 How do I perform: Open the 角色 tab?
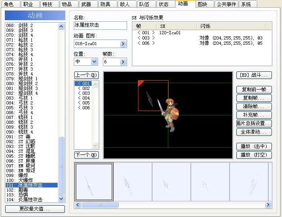tap(10, 4)
